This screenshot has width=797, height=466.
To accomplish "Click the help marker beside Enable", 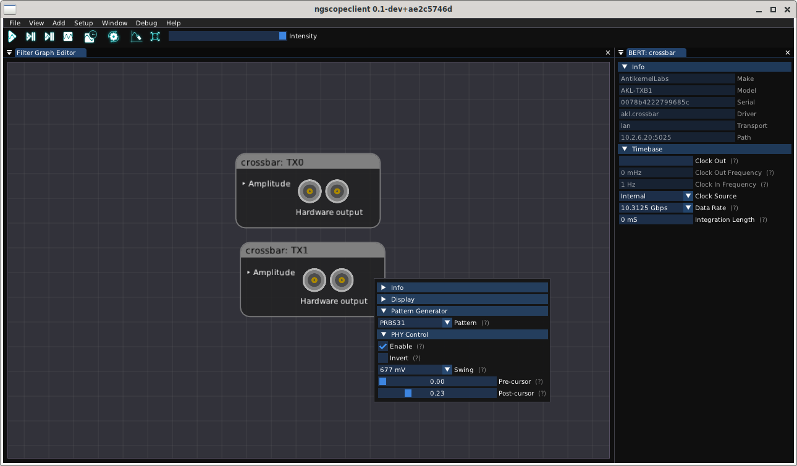I will pos(420,346).
